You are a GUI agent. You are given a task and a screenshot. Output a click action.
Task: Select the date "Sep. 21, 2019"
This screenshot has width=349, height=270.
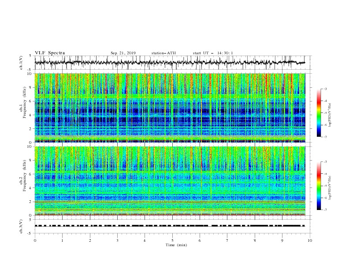123,53
